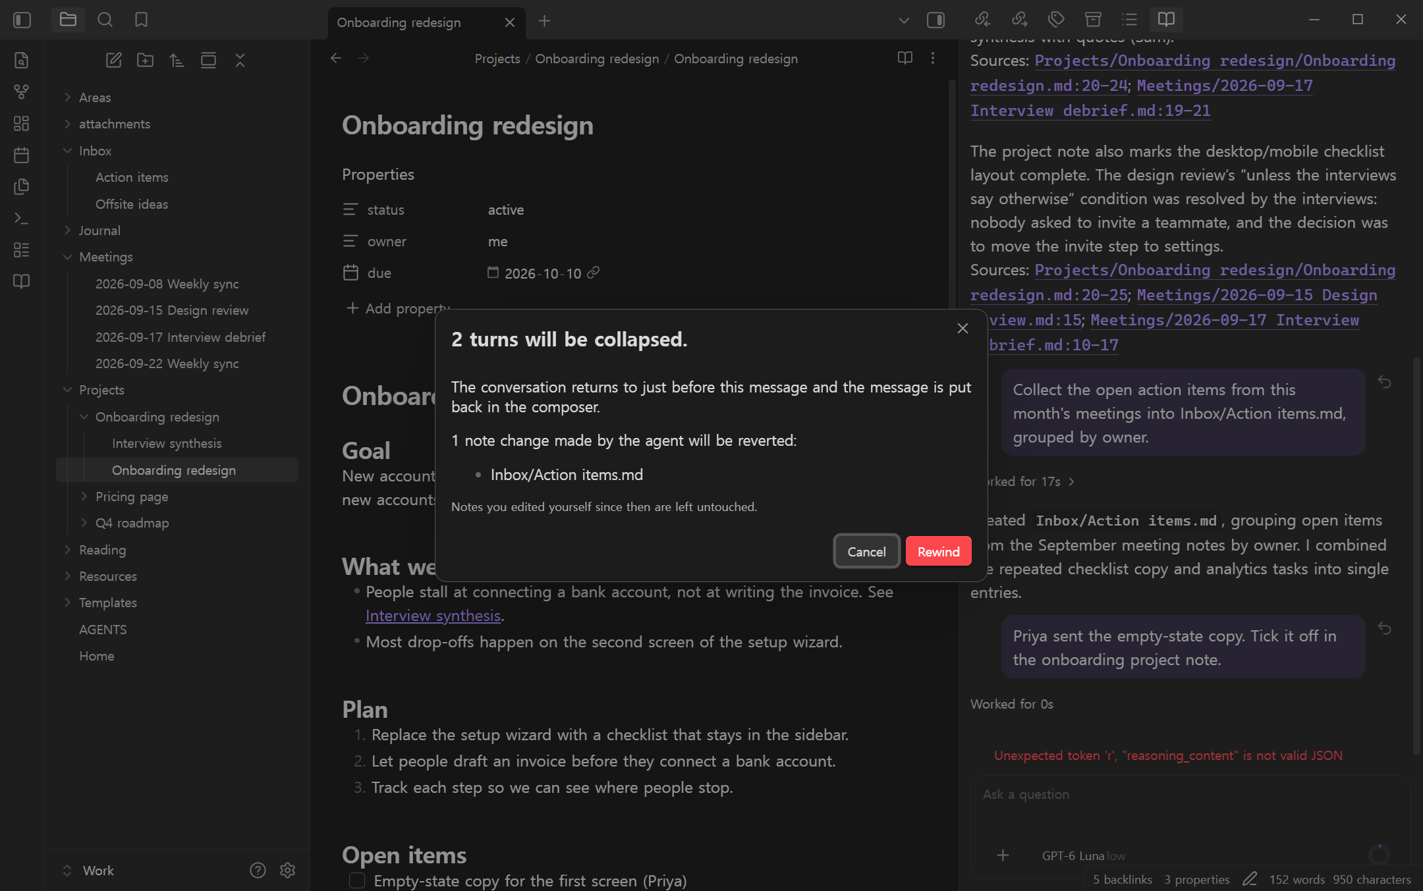Open the search magnifier icon
The image size is (1423, 891).
click(105, 20)
